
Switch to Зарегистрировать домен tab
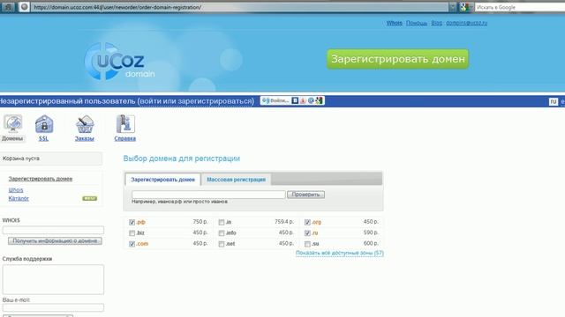162,180
